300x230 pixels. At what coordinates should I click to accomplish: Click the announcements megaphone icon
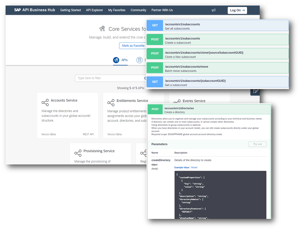pyautogui.click(x=214, y=10)
